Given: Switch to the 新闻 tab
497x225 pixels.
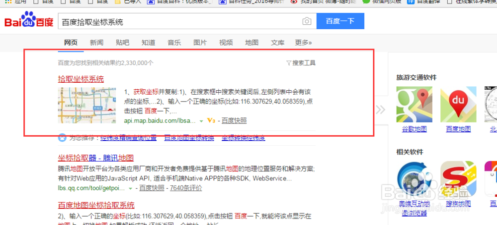Looking at the screenshot, I should coord(96,43).
